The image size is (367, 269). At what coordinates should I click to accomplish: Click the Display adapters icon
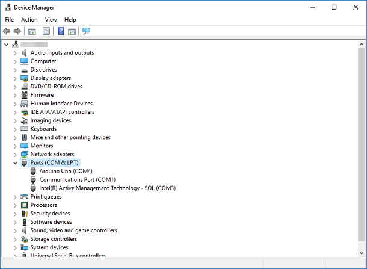(x=25, y=78)
